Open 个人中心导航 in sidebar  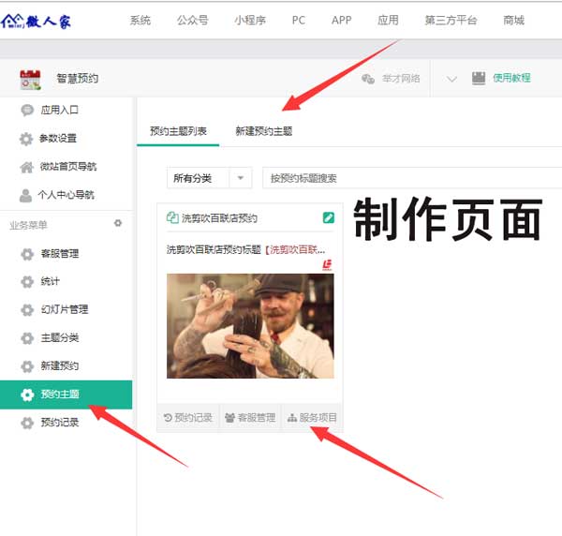(67, 195)
